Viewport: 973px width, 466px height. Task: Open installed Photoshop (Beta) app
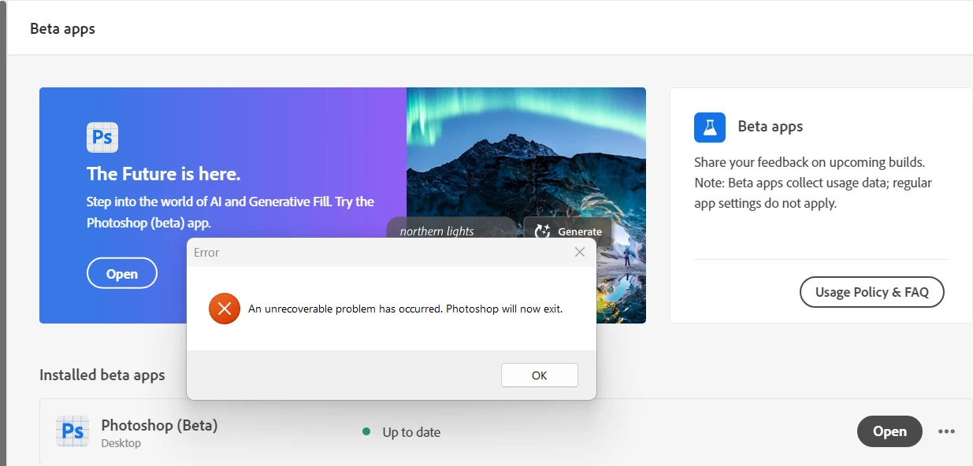click(889, 431)
